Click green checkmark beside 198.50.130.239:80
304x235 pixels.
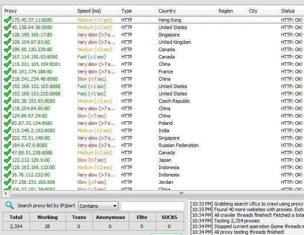(7, 49)
